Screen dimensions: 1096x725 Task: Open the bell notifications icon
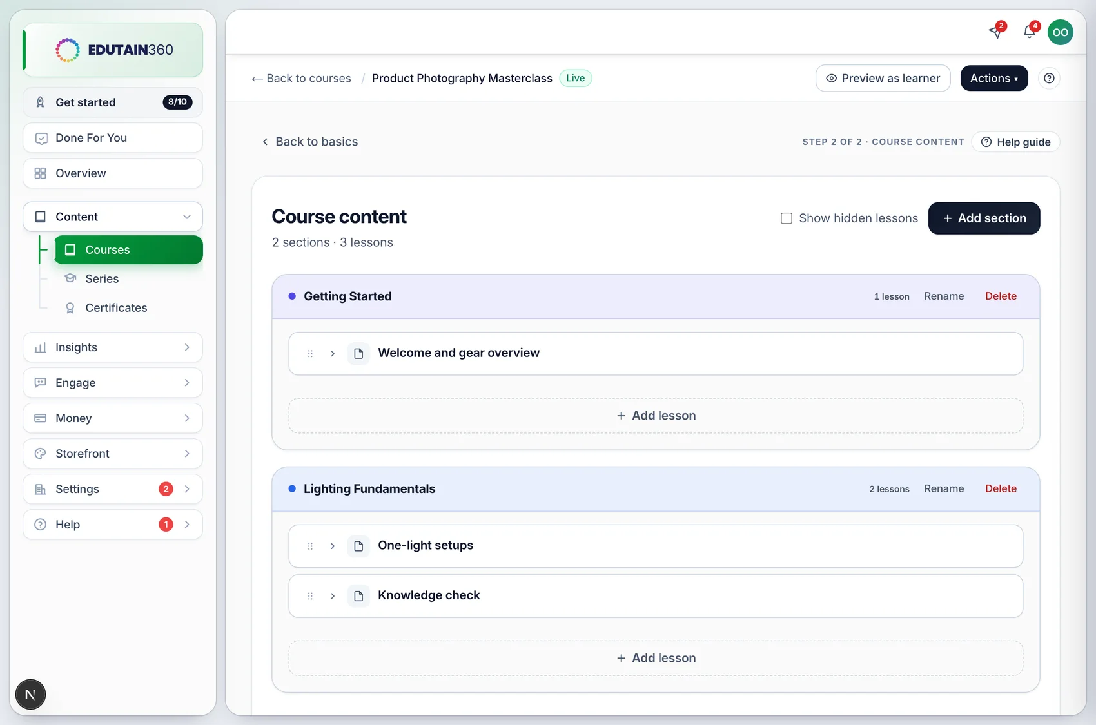pyautogui.click(x=1030, y=32)
